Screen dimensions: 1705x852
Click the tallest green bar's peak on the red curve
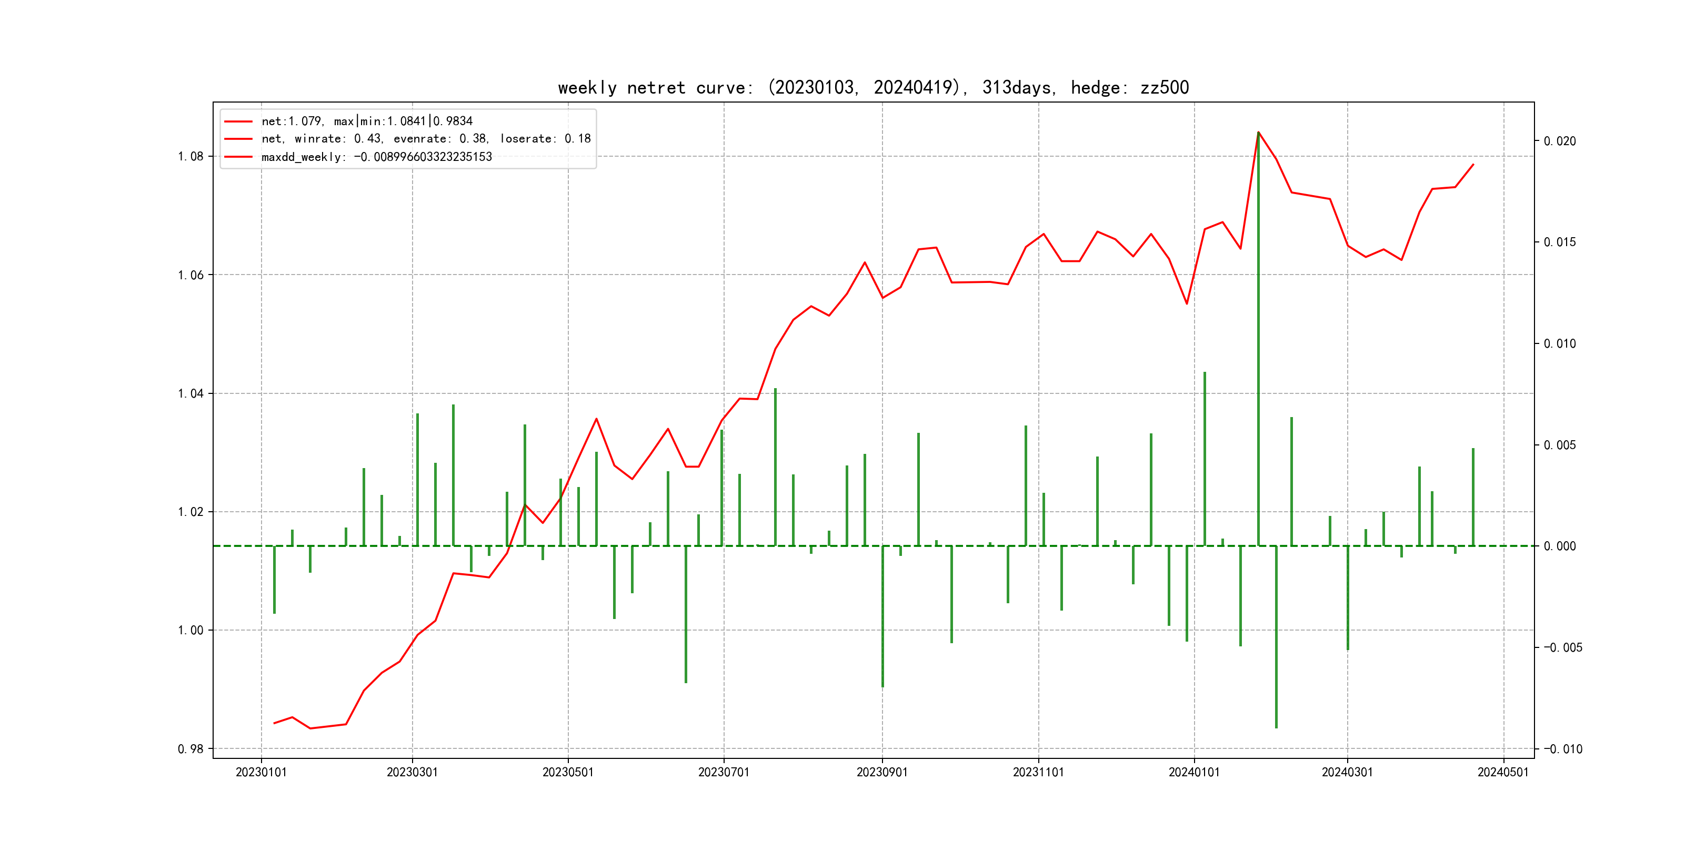tap(1258, 133)
